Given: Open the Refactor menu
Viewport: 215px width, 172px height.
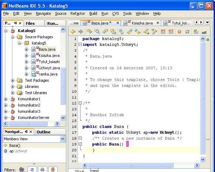Looking at the screenshot, I should tap(78, 13).
